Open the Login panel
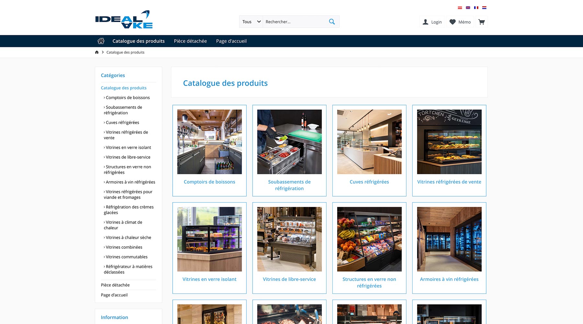The height and width of the screenshot is (324, 583). (432, 22)
